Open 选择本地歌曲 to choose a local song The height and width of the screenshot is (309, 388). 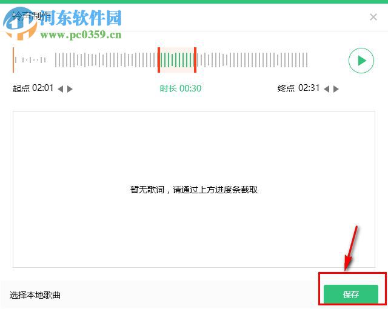(35, 295)
